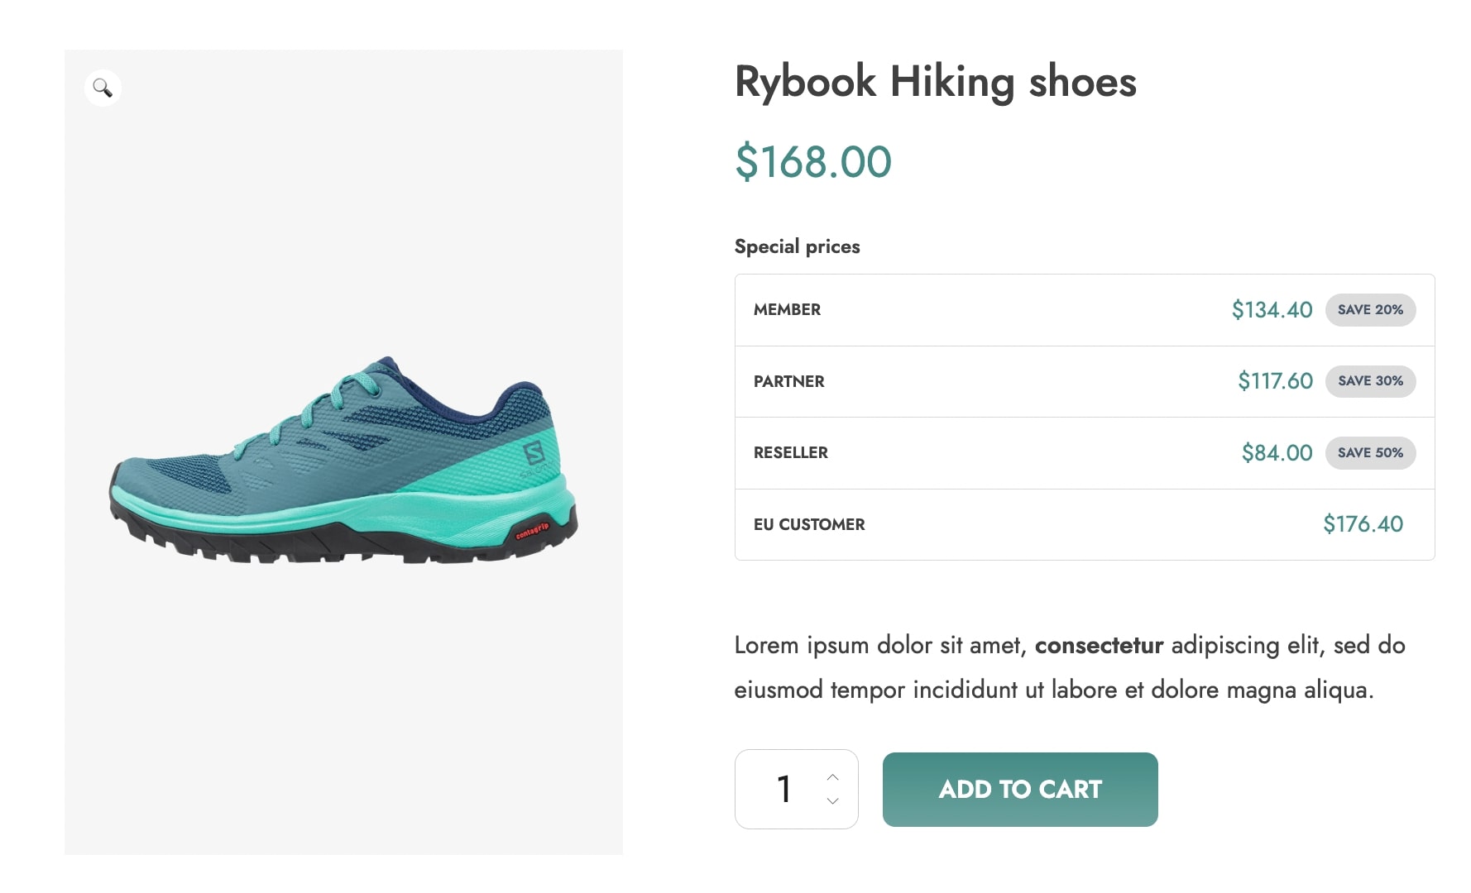This screenshot has width=1471, height=893.
Task: Select the EU Customer row label
Action: (x=809, y=525)
